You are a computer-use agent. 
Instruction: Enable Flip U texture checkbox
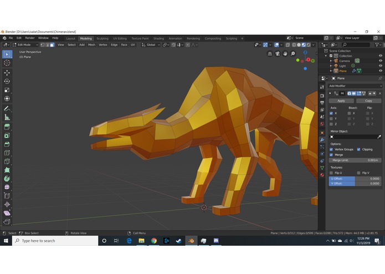(x=331, y=173)
